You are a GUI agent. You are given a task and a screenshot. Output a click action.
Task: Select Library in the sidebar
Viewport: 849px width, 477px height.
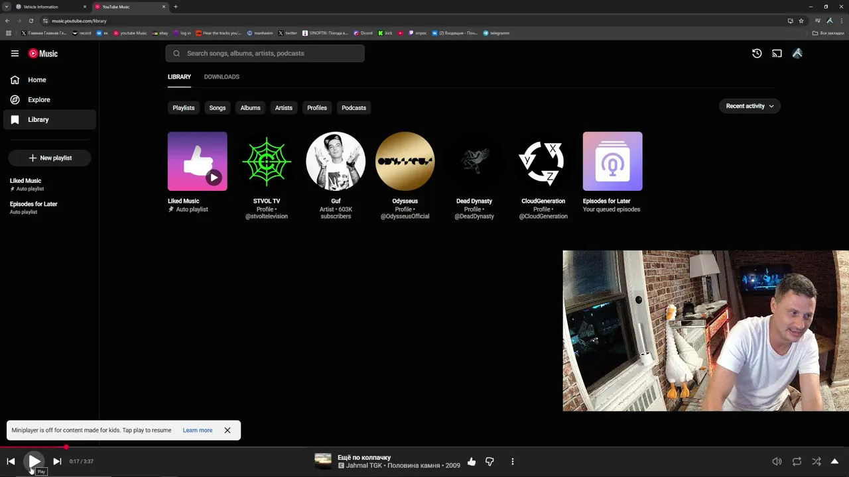click(x=50, y=120)
